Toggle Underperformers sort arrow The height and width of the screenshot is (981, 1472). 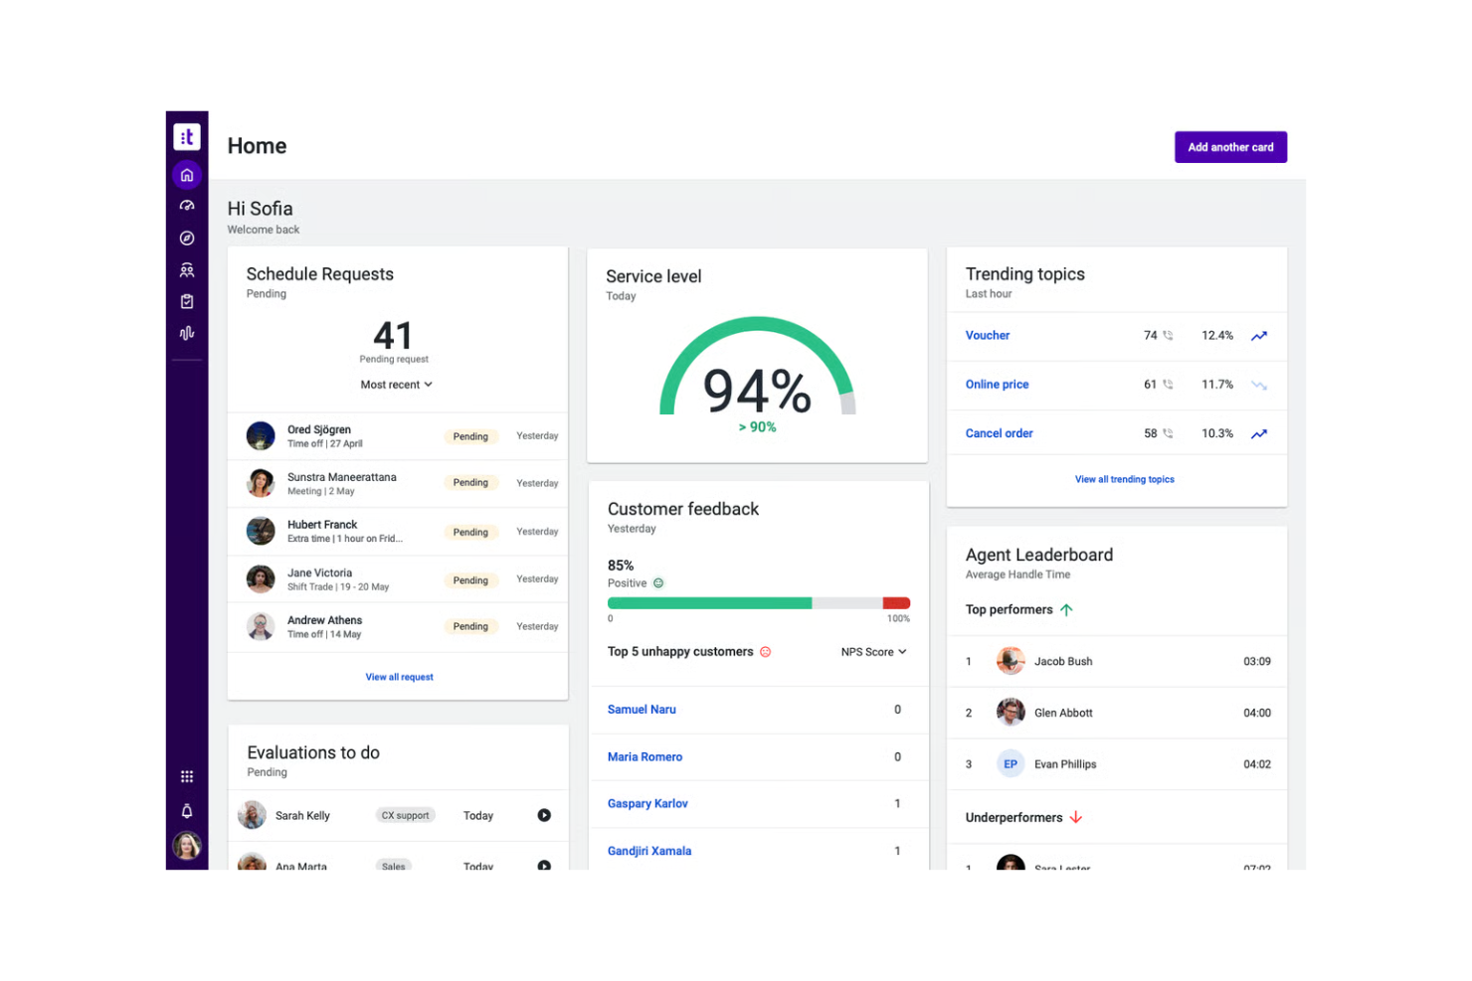[1075, 817]
